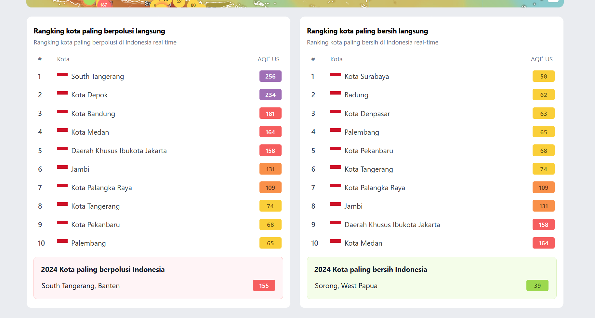Click the red 155 AQI badge

tap(264, 286)
